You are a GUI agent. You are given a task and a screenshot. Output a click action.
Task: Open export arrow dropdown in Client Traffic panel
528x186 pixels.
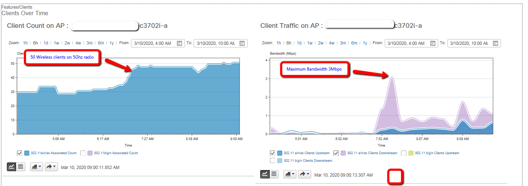coord(305,174)
